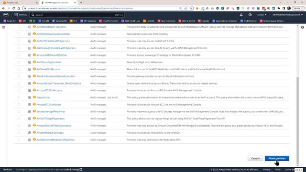Click the Chrome Update button

[x=298, y=9]
